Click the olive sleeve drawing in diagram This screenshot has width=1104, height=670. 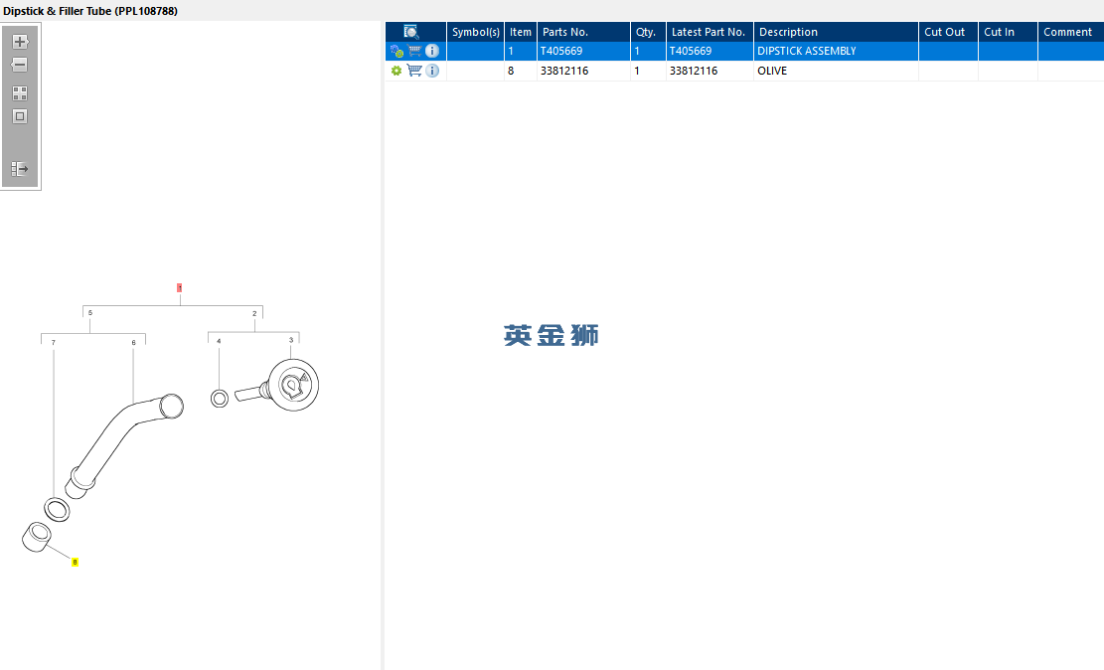[x=36, y=537]
